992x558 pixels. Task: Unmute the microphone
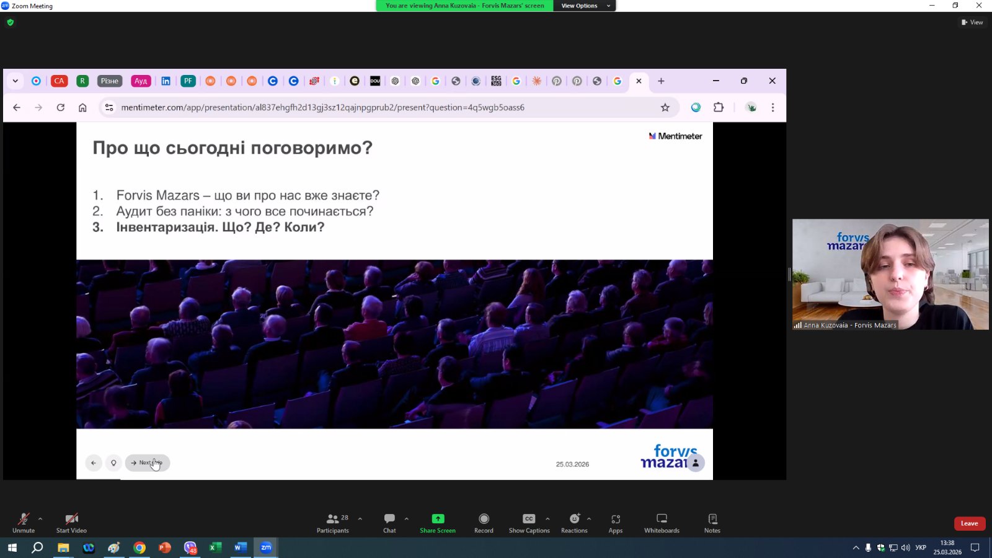(24, 523)
